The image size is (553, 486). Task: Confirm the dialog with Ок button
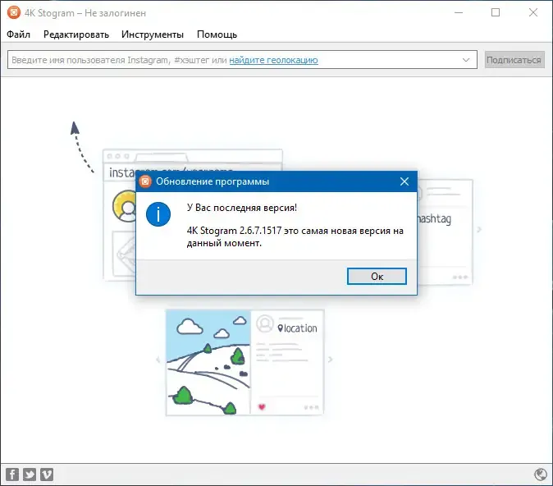click(x=377, y=276)
